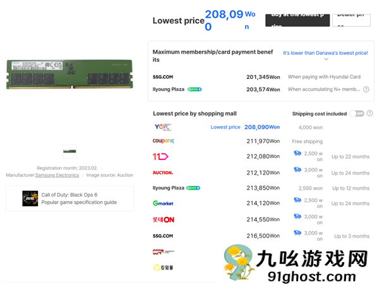Open SSG.COM in lowest price list
Viewport: 379px width, 288px height.
[163, 236]
